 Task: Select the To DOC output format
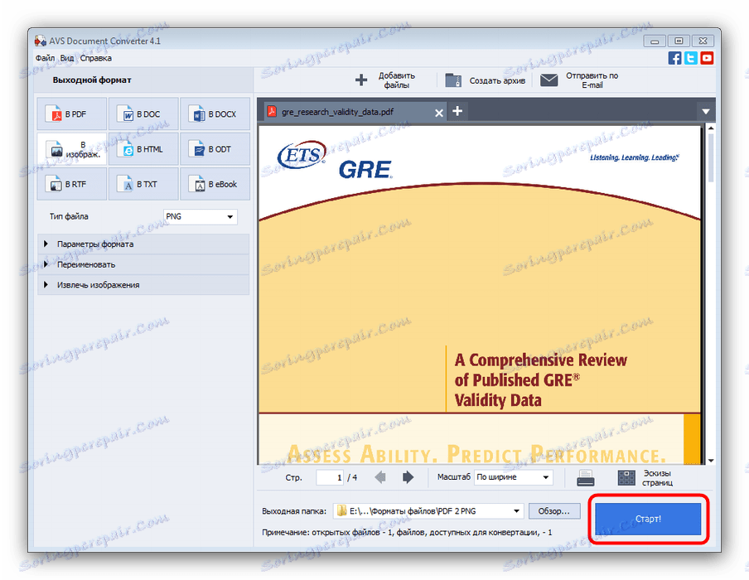click(143, 114)
